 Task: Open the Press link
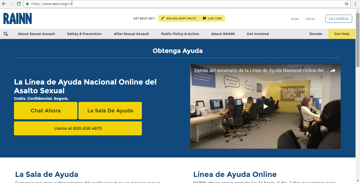pyautogui.click(x=310, y=19)
